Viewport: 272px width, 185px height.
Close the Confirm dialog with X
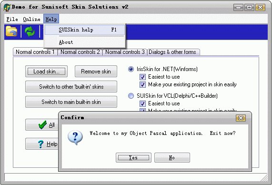[x=241, y=118]
